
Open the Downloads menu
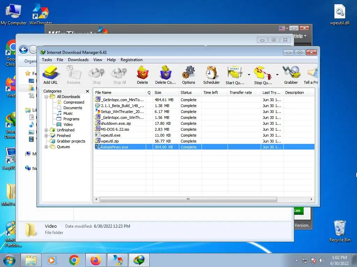click(78, 60)
